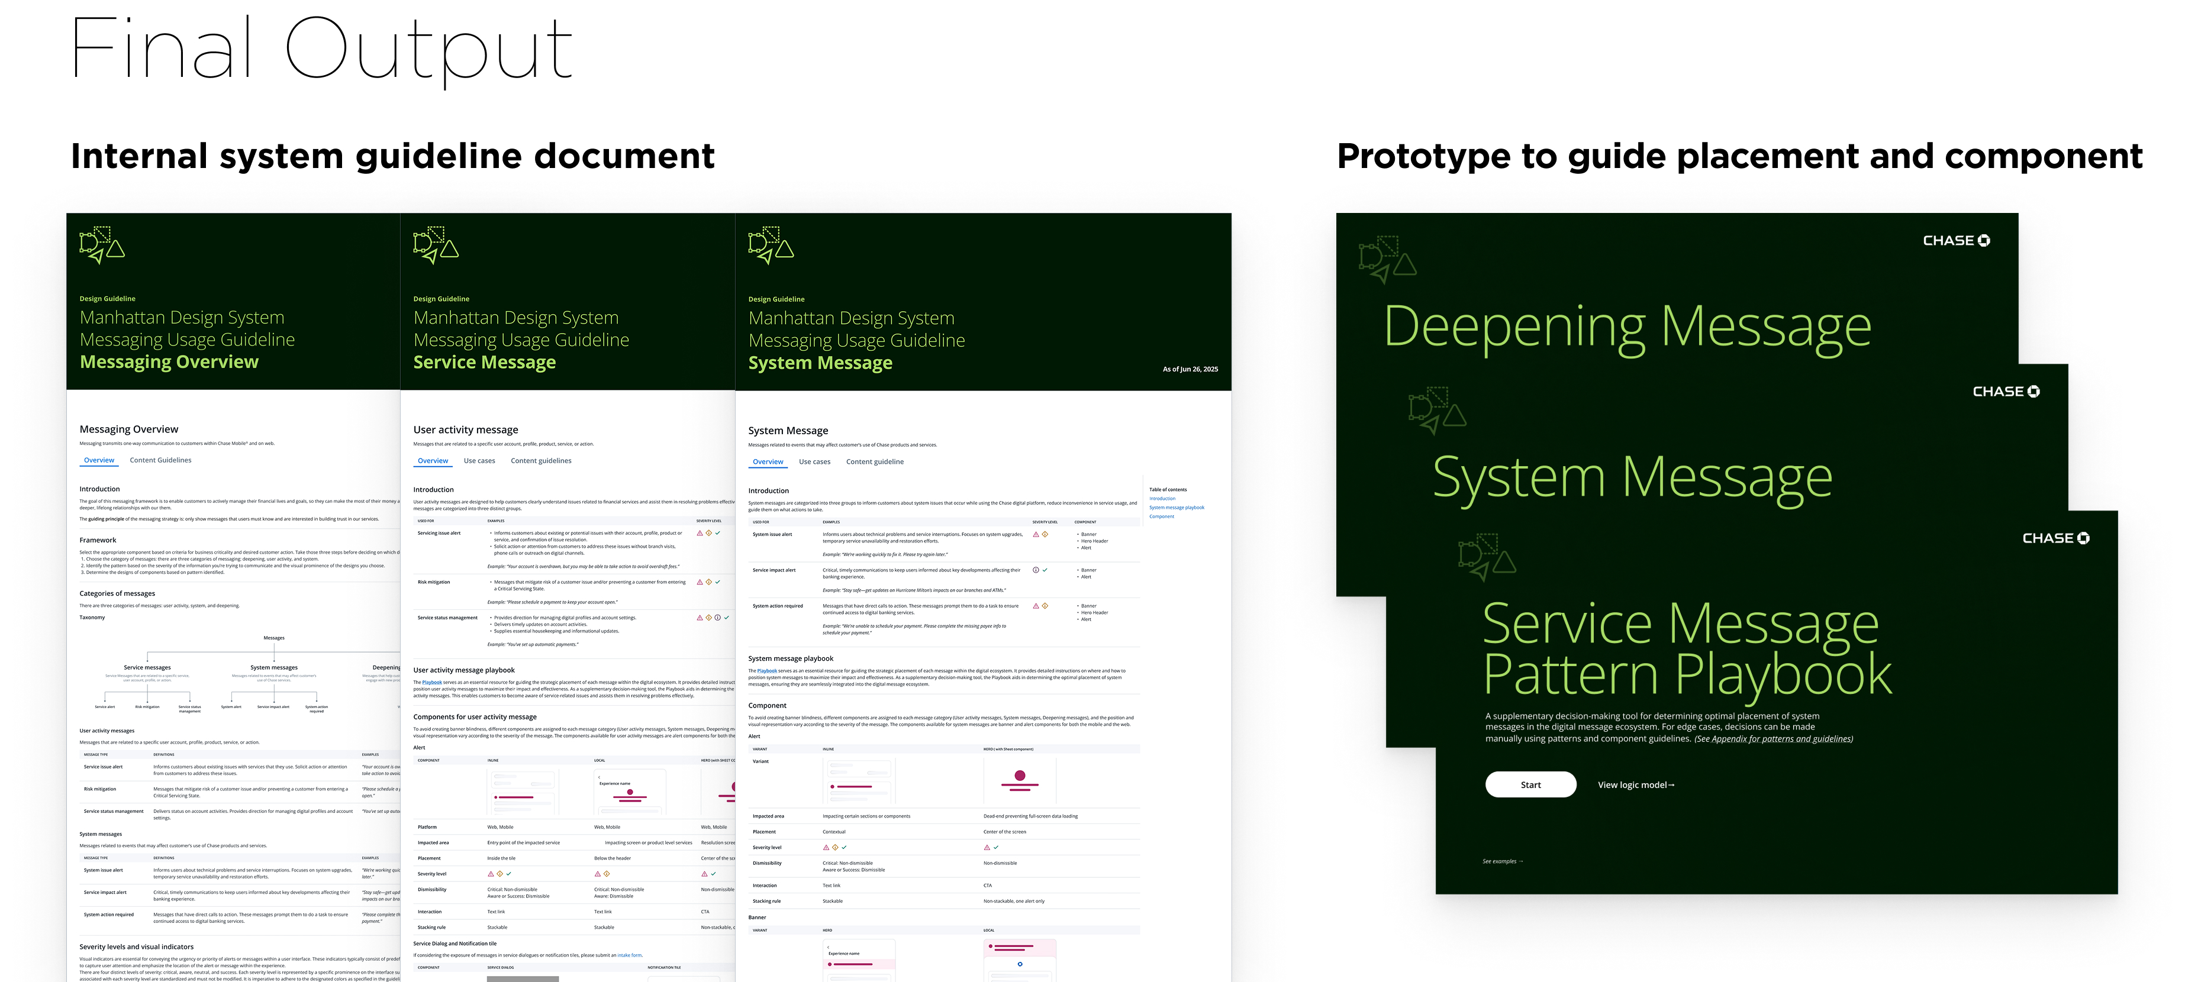This screenshot has width=2185, height=982.
Task: Click green checkmark in Servicing issue alert row
Action: tap(718, 534)
